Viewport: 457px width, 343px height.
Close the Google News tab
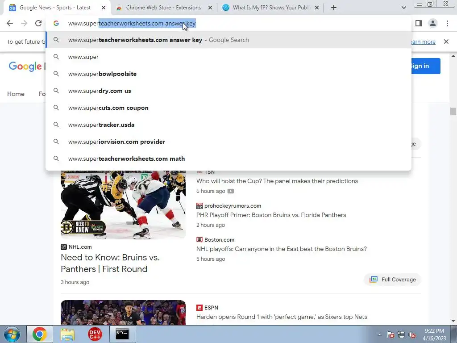(x=104, y=8)
